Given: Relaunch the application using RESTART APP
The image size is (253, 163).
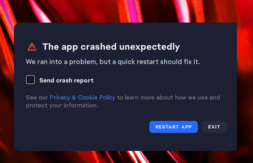Looking at the screenshot, I should [x=174, y=127].
